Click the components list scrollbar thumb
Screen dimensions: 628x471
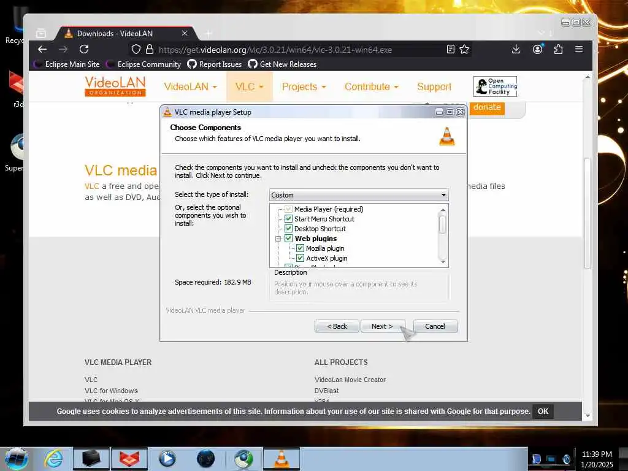tap(443, 224)
